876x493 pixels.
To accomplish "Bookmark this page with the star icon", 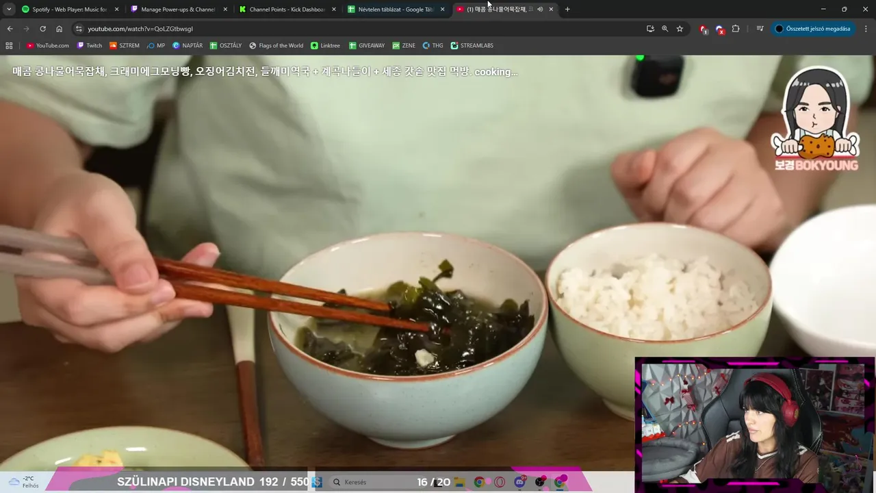I will pos(680,29).
